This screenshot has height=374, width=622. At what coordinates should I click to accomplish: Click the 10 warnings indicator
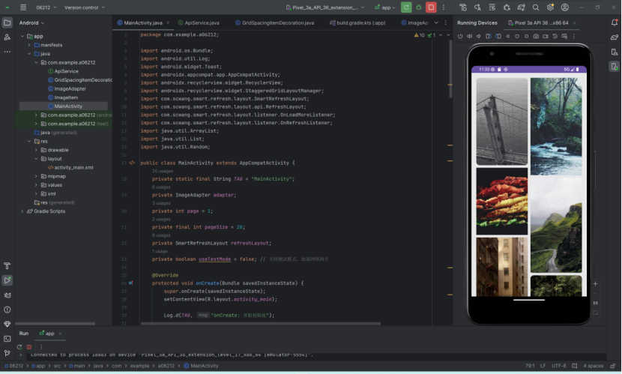click(x=420, y=35)
